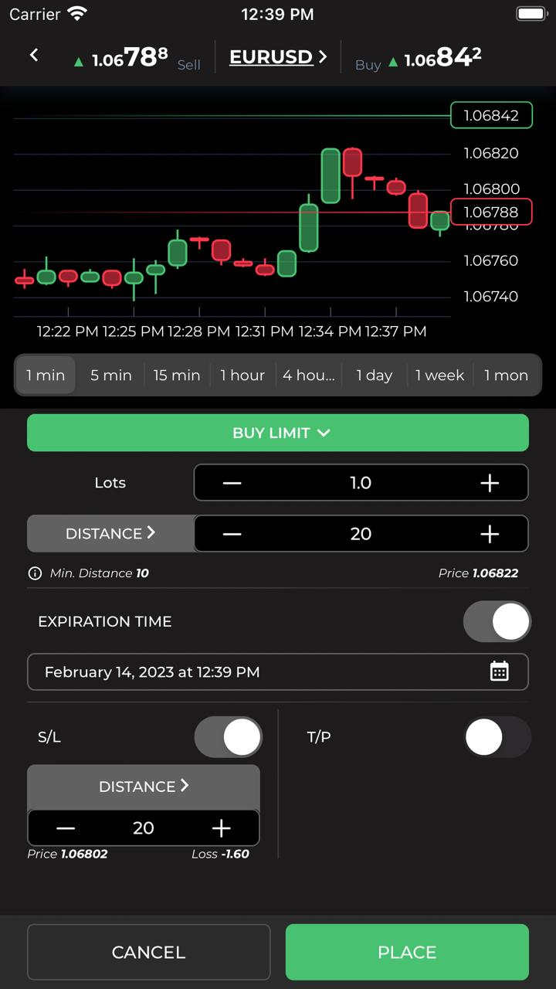Select the 1 hour timeframe tab
The image size is (556, 989).
242,376
